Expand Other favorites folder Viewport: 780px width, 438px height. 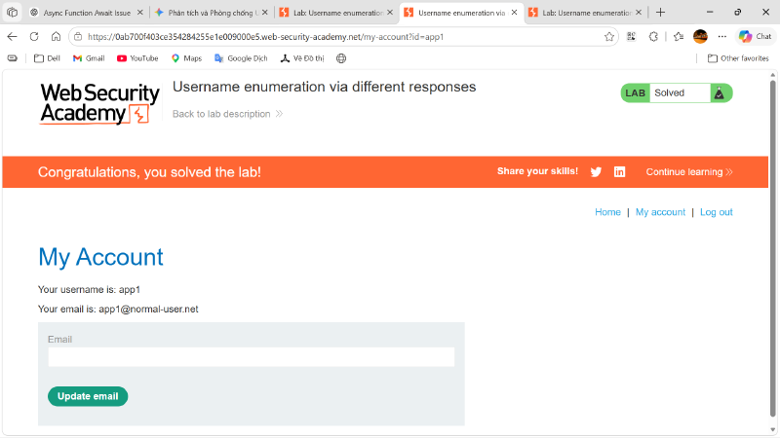click(738, 58)
